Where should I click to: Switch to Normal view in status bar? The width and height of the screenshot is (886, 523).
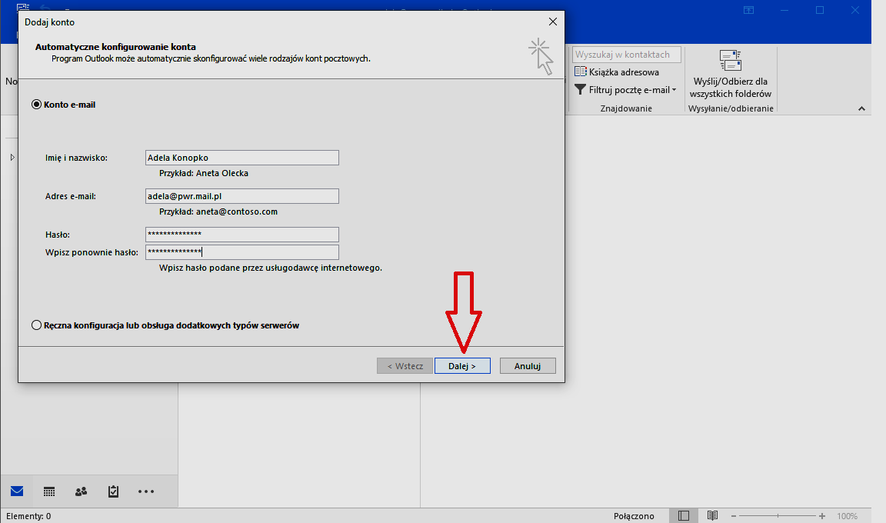[684, 515]
